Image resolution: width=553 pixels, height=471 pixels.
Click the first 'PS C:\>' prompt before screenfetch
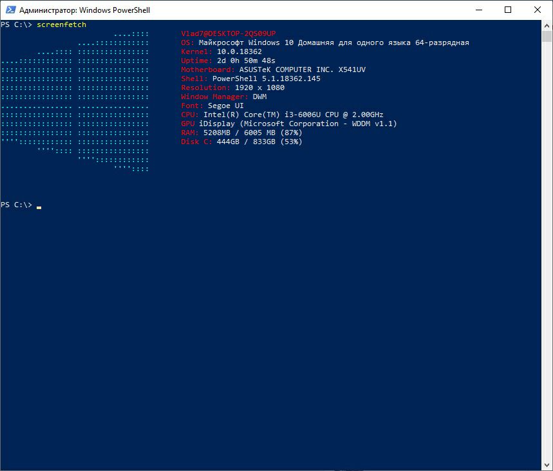pyautogui.click(x=16, y=24)
